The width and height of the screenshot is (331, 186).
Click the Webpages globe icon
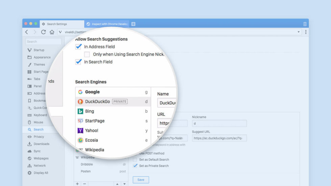[x=29, y=158]
